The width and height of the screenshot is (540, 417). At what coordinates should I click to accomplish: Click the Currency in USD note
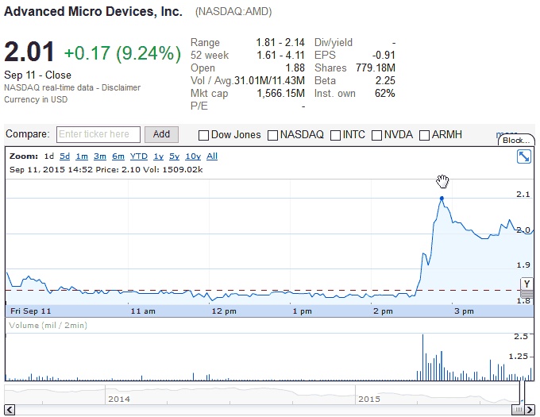[36, 99]
